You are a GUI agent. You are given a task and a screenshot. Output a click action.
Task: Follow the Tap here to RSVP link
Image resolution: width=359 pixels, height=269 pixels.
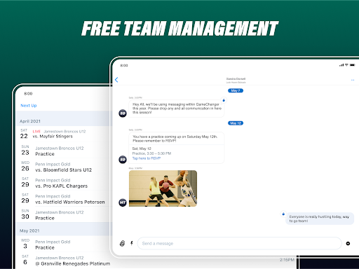(147, 158)
